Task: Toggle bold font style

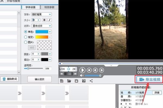Action: tap(44, 20)
